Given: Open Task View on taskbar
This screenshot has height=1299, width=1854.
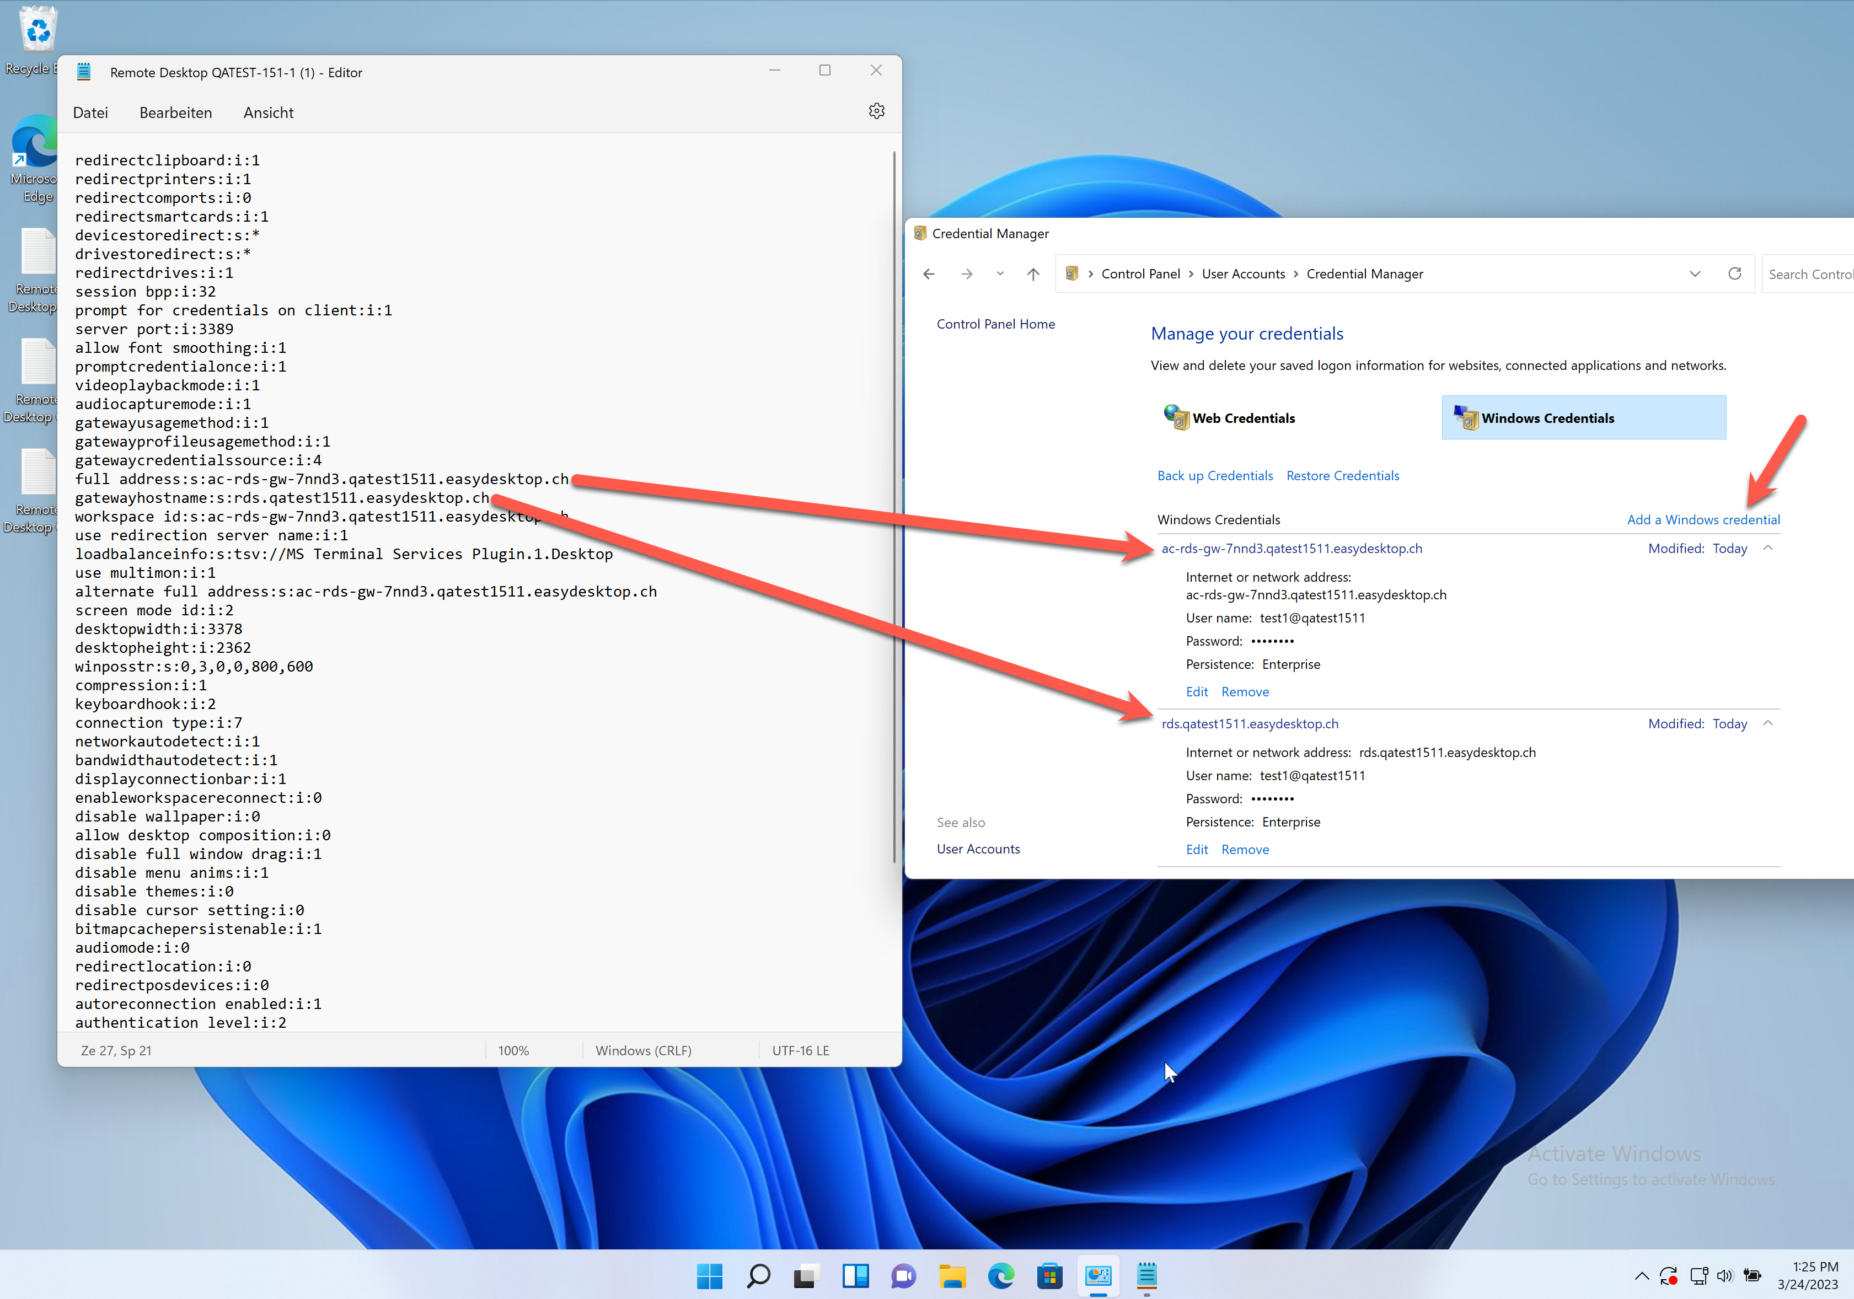Looking at the screenshot, I should point(806,1276).
